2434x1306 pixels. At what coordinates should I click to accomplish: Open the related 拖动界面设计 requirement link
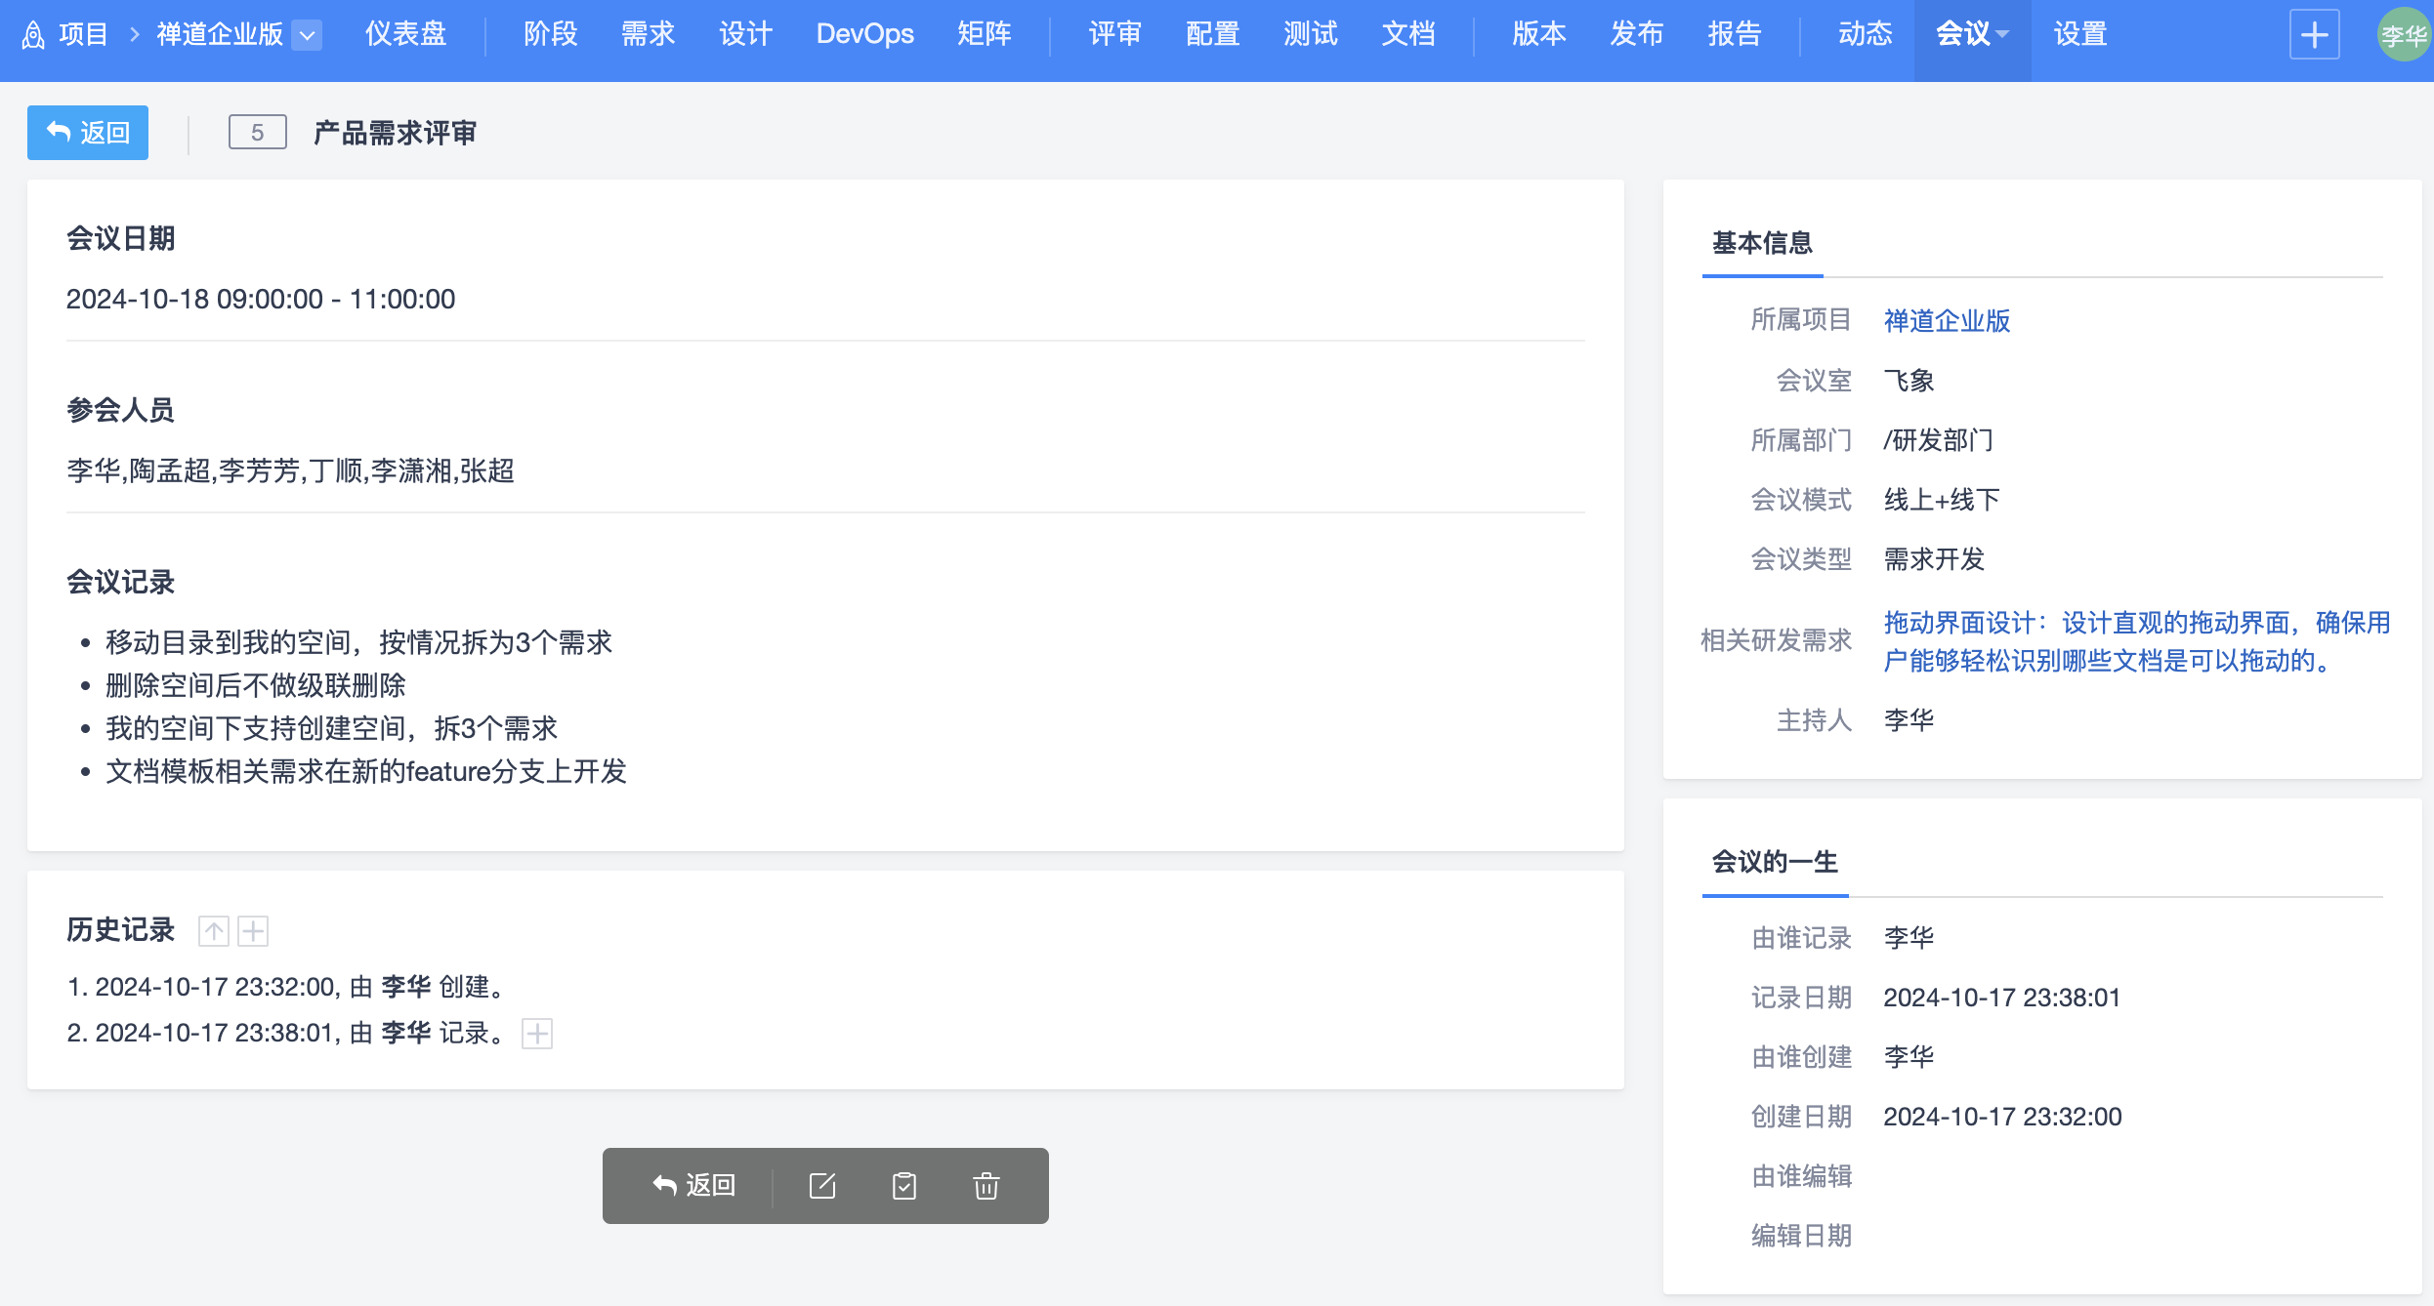2135,641
